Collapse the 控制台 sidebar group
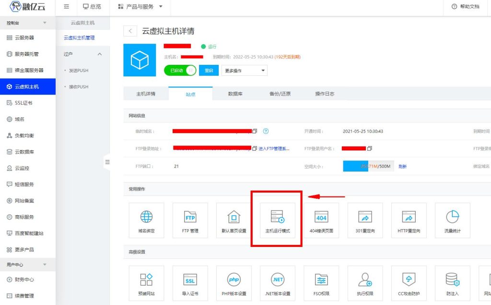 [45, 23]
